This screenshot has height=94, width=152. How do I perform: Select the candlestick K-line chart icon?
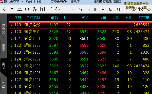coord(27,9)
